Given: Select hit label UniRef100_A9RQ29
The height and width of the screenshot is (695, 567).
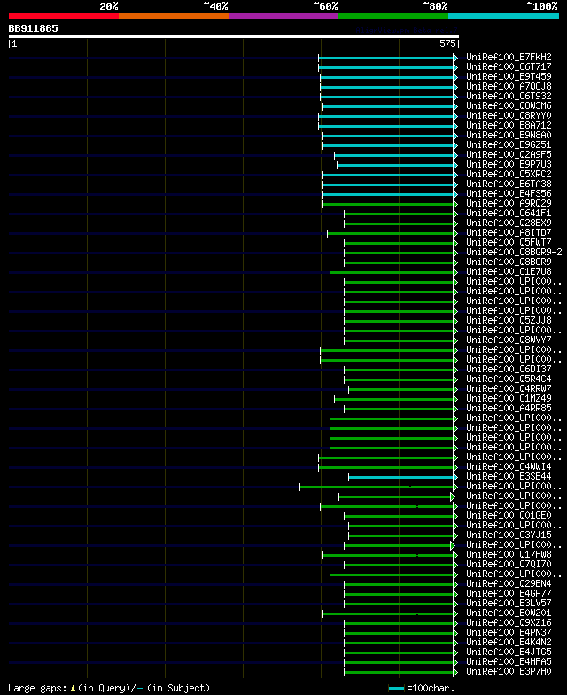Looking at the screenshot, I should [509, 204].
